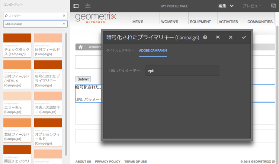The image size is (279, 164).
Task: Open the annotation mode icon
Action: (273, 6)
